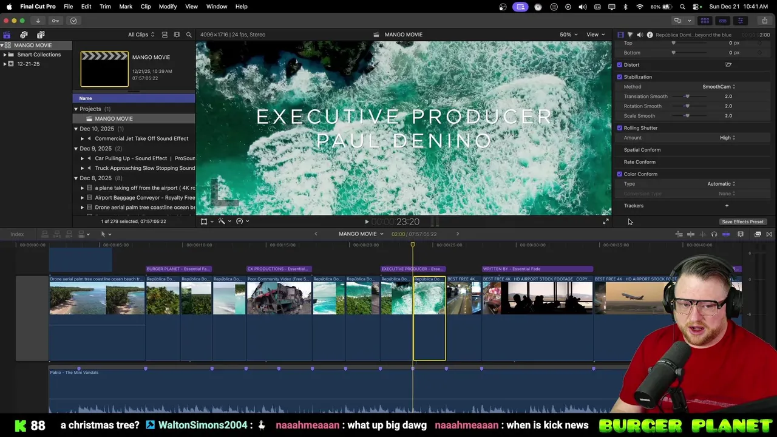Open Effects browser icon
The height and width of the screenshot is (437, 777).
coord(758,234)
